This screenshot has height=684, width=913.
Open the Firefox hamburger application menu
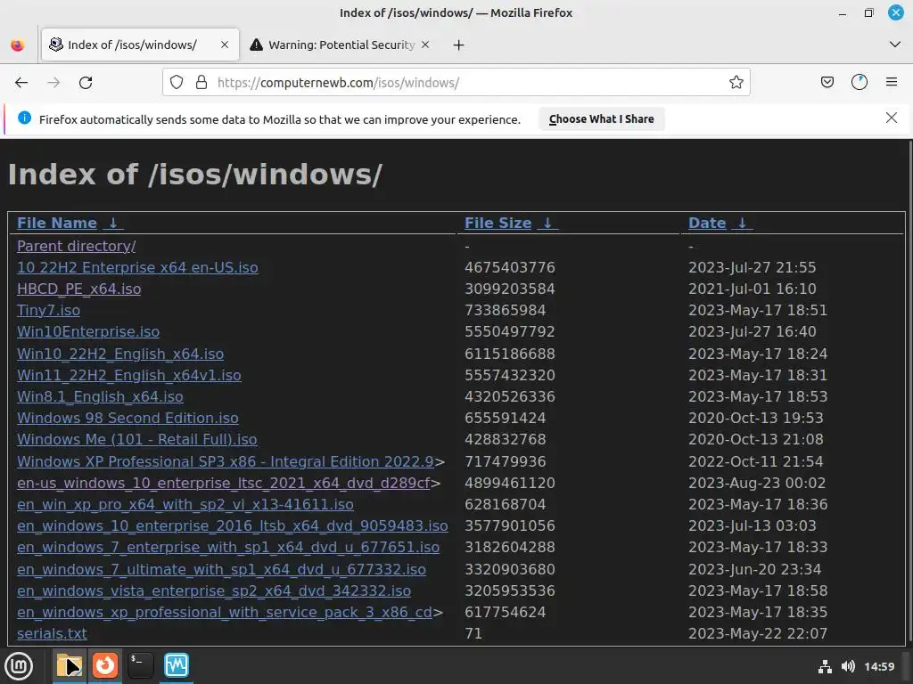click(892, 83)
